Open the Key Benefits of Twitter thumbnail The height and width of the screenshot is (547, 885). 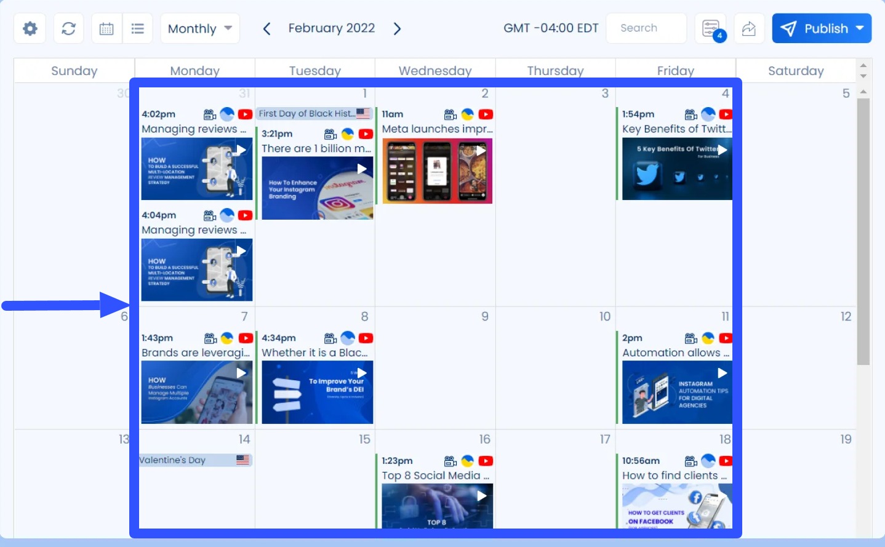point(677,169)
